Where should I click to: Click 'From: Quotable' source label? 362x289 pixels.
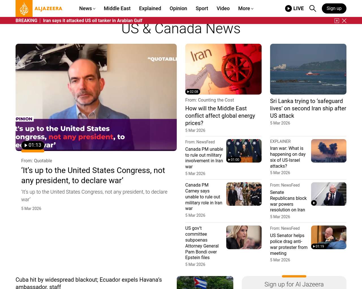(x=36, y=161)
